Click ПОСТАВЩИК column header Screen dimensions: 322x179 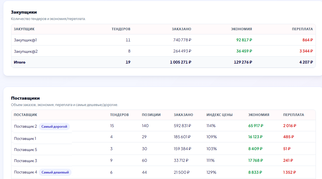tap(25, 115)
